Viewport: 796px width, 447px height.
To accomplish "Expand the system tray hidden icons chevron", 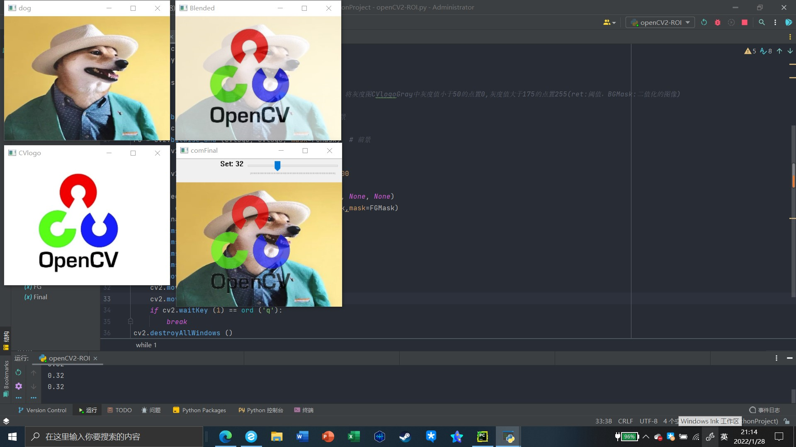I will point(646,437).
